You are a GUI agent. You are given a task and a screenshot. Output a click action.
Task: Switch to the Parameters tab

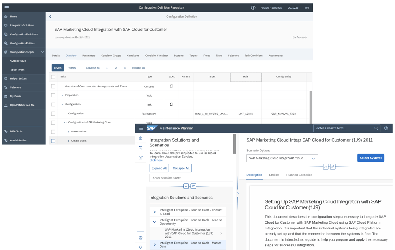(x=88, y=56)
